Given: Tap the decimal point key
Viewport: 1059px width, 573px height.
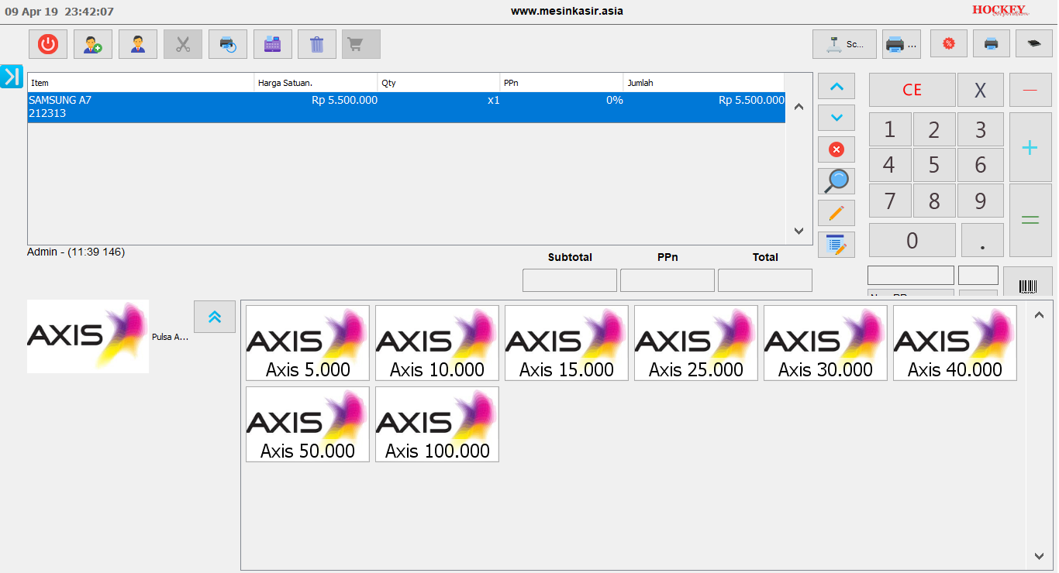Looking at the screenshot, I should tap(982, 240).
